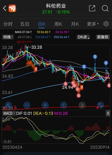The image size is (112, 155).
Task: Switch to the 分时 tab
Action: click(x=8, y=24)
